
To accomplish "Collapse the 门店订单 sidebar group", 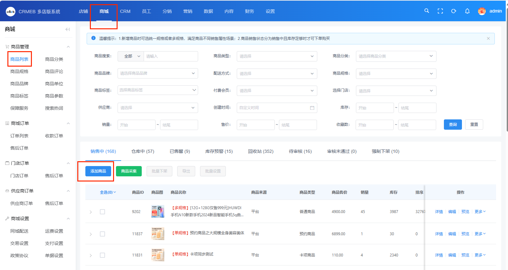I will coord(68,163).
